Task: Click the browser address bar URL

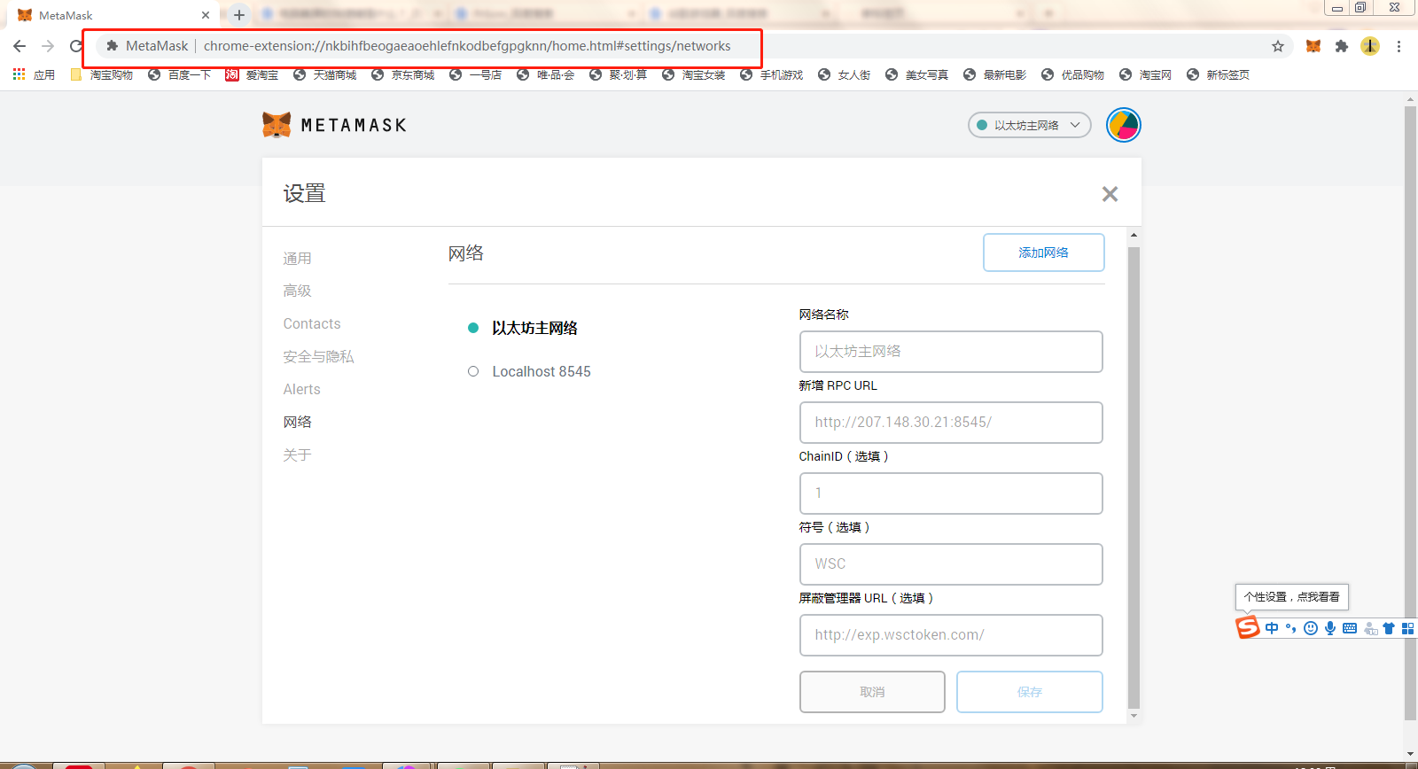Action: click(x=467, y=46)
